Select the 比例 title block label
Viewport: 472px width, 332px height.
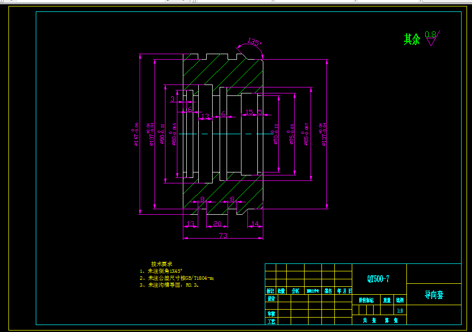click(x=400, y=300)
